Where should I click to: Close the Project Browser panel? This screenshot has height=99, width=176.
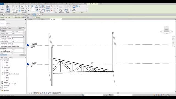25,57
